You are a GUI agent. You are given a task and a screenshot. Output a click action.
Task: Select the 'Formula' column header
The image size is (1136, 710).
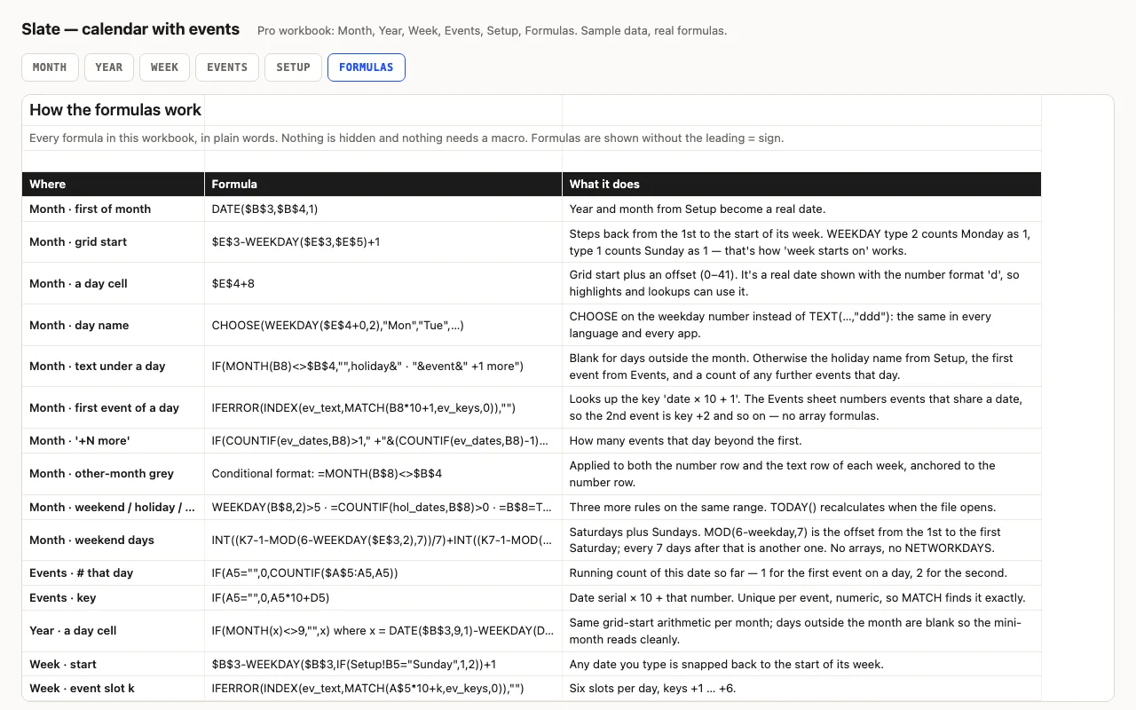tap(383, 184)
